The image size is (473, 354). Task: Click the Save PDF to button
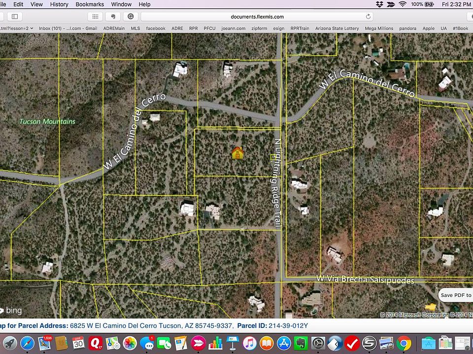[455, 295]
